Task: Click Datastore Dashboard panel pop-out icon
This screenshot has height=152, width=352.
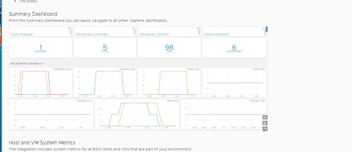Action: coord(263,29)
